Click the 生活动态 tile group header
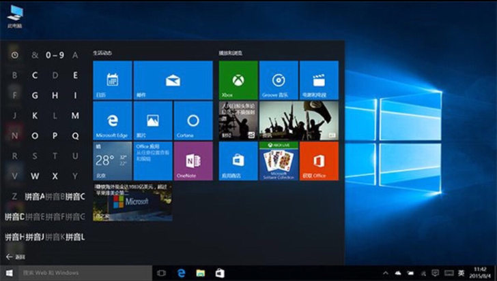 102,52
